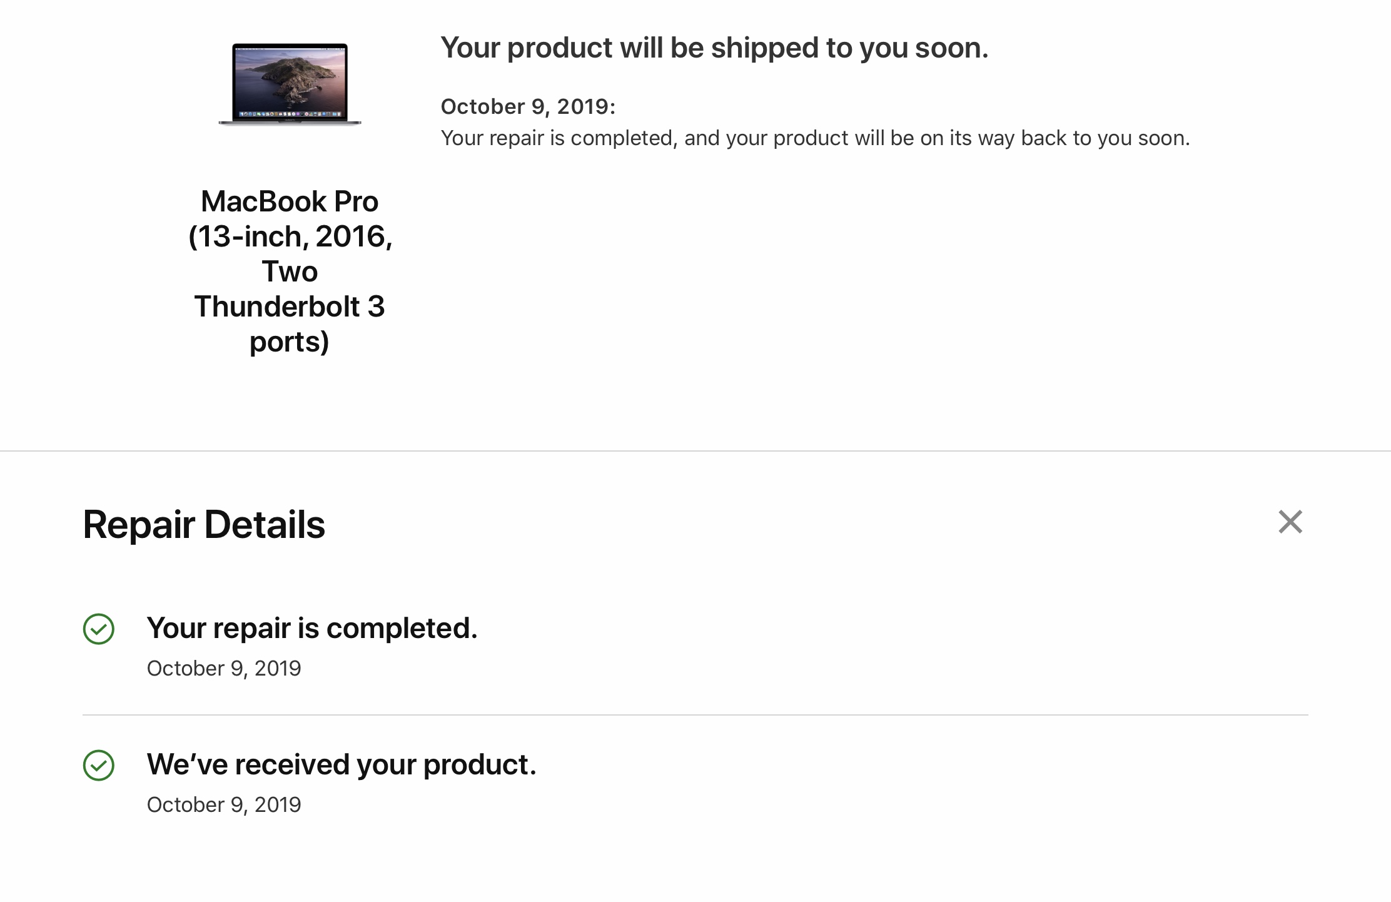Viewport: 1391px width, 902px height.
Task: Click checkmark icon beside repair completed status
Action: pyautogui.click(x=99, y=629)
